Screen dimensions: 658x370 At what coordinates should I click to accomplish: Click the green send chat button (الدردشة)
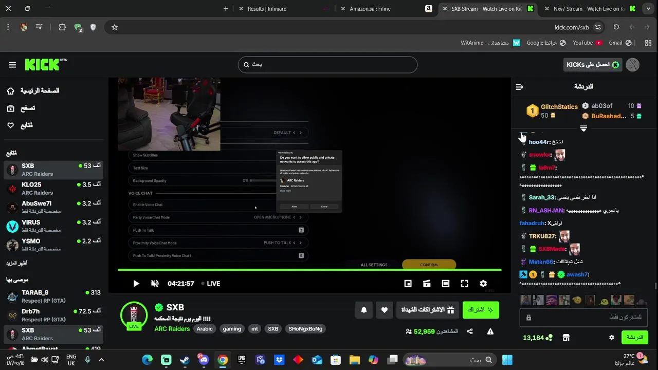point(635,338)
